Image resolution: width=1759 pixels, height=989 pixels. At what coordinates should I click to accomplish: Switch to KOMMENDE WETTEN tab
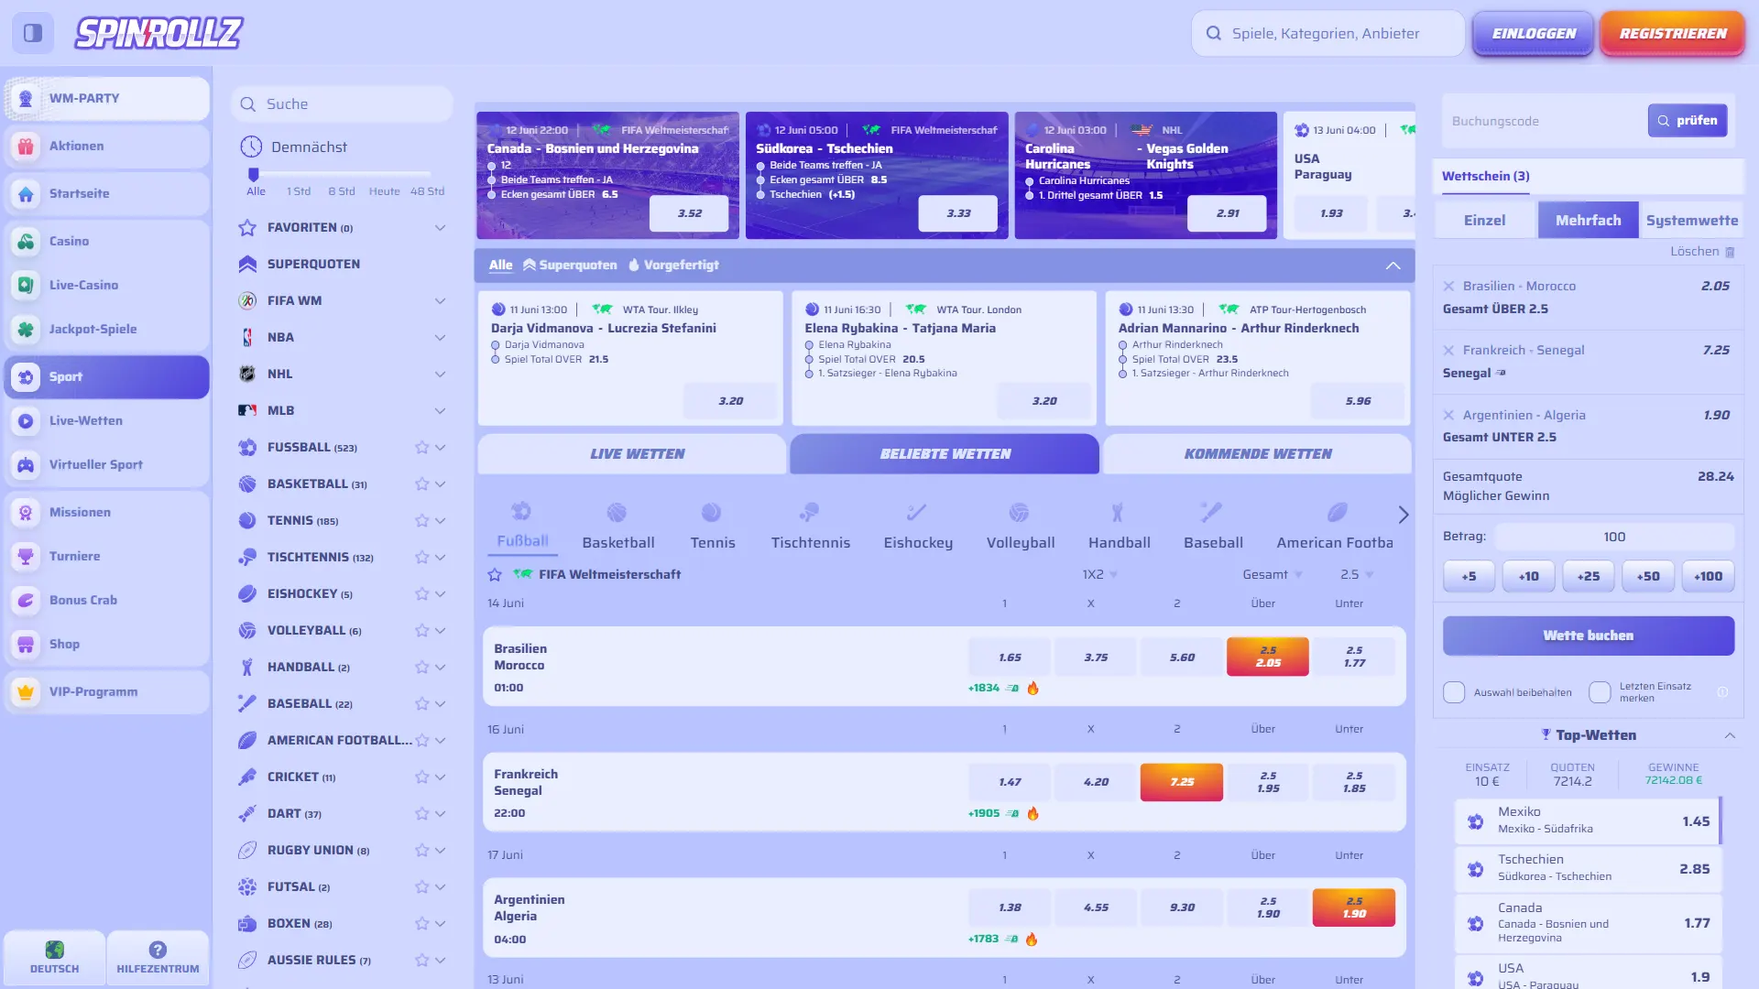(x=1257, y=454)
